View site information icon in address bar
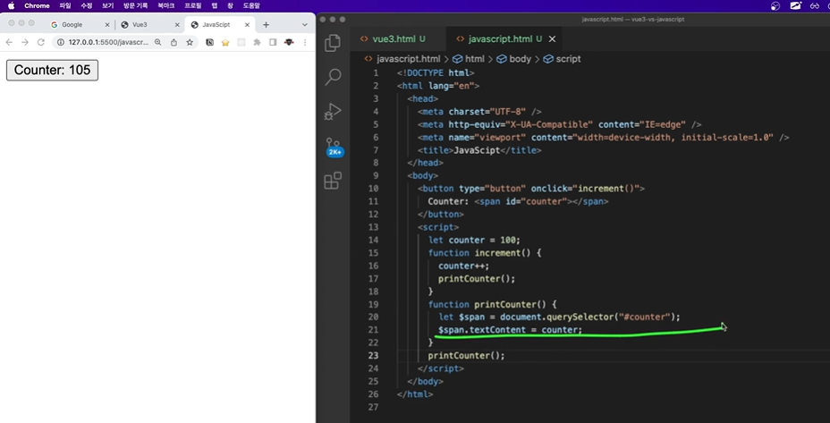The image size is (830, 423). pos(60,42)
